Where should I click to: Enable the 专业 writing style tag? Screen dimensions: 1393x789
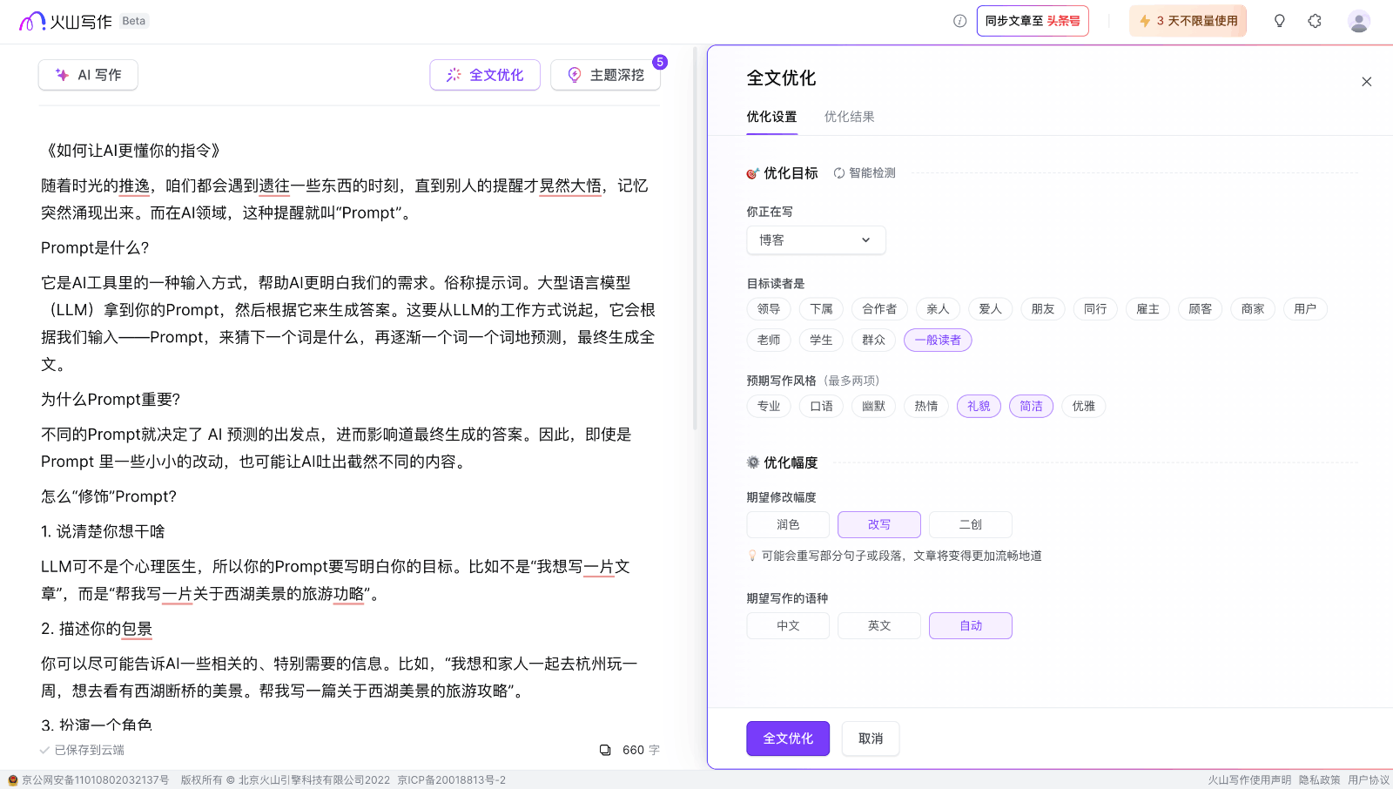[x=768, y=407]
